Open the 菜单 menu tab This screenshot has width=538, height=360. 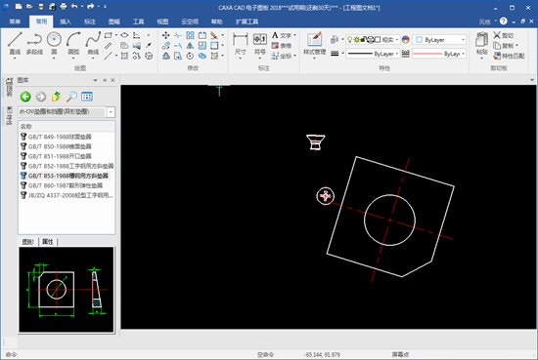[x=15, y=21]
